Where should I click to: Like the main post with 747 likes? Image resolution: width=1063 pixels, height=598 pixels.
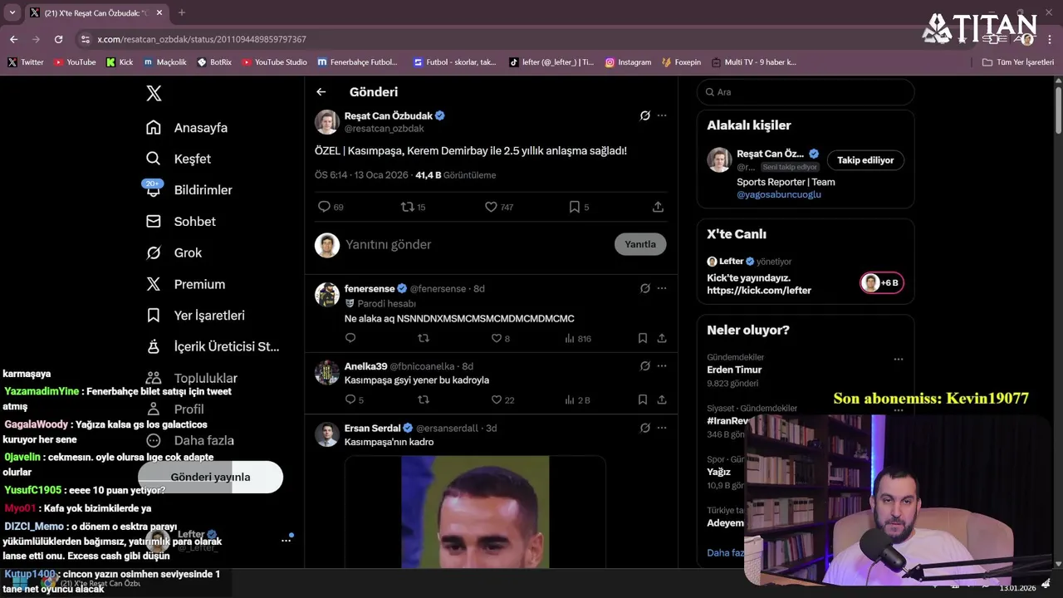point(499,207)
